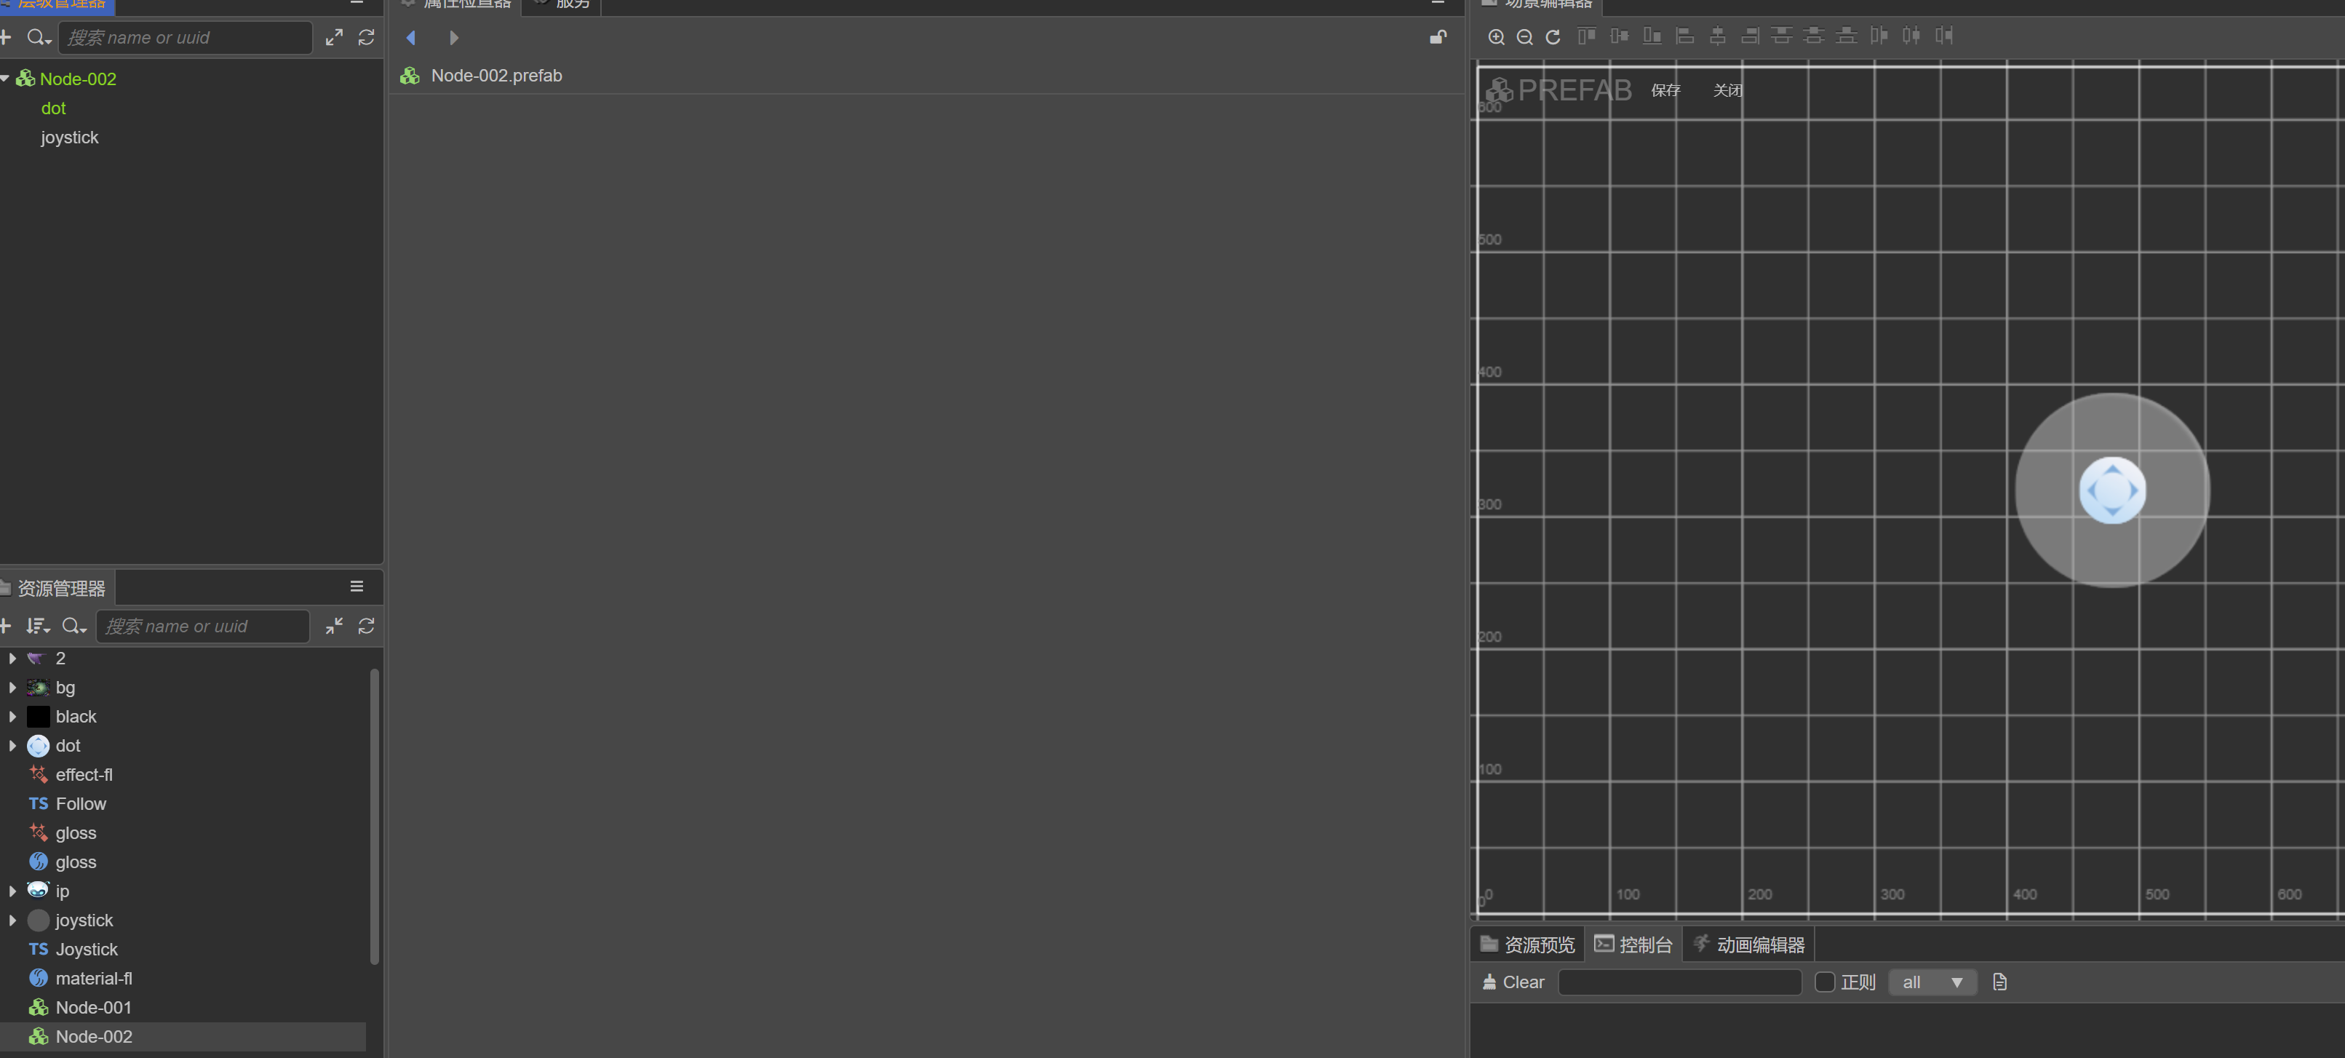Select the dot node in hierarchy
Screen dimensions: 2345x1058
coord(54,108)
